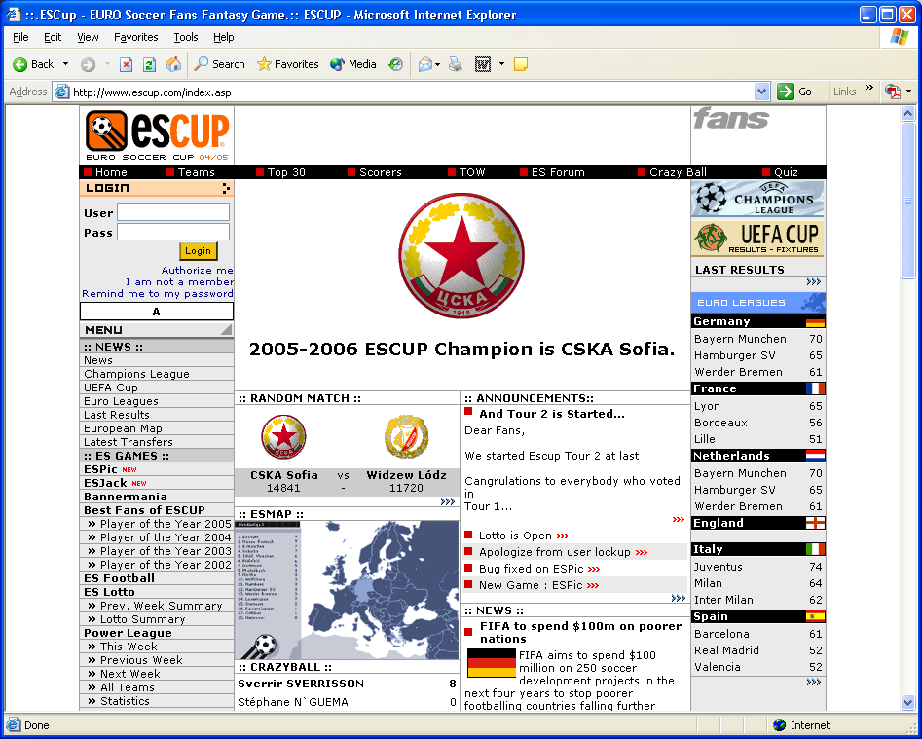
Task: Open Top 30 in the black navigation bar
Action: pos(286,172)
